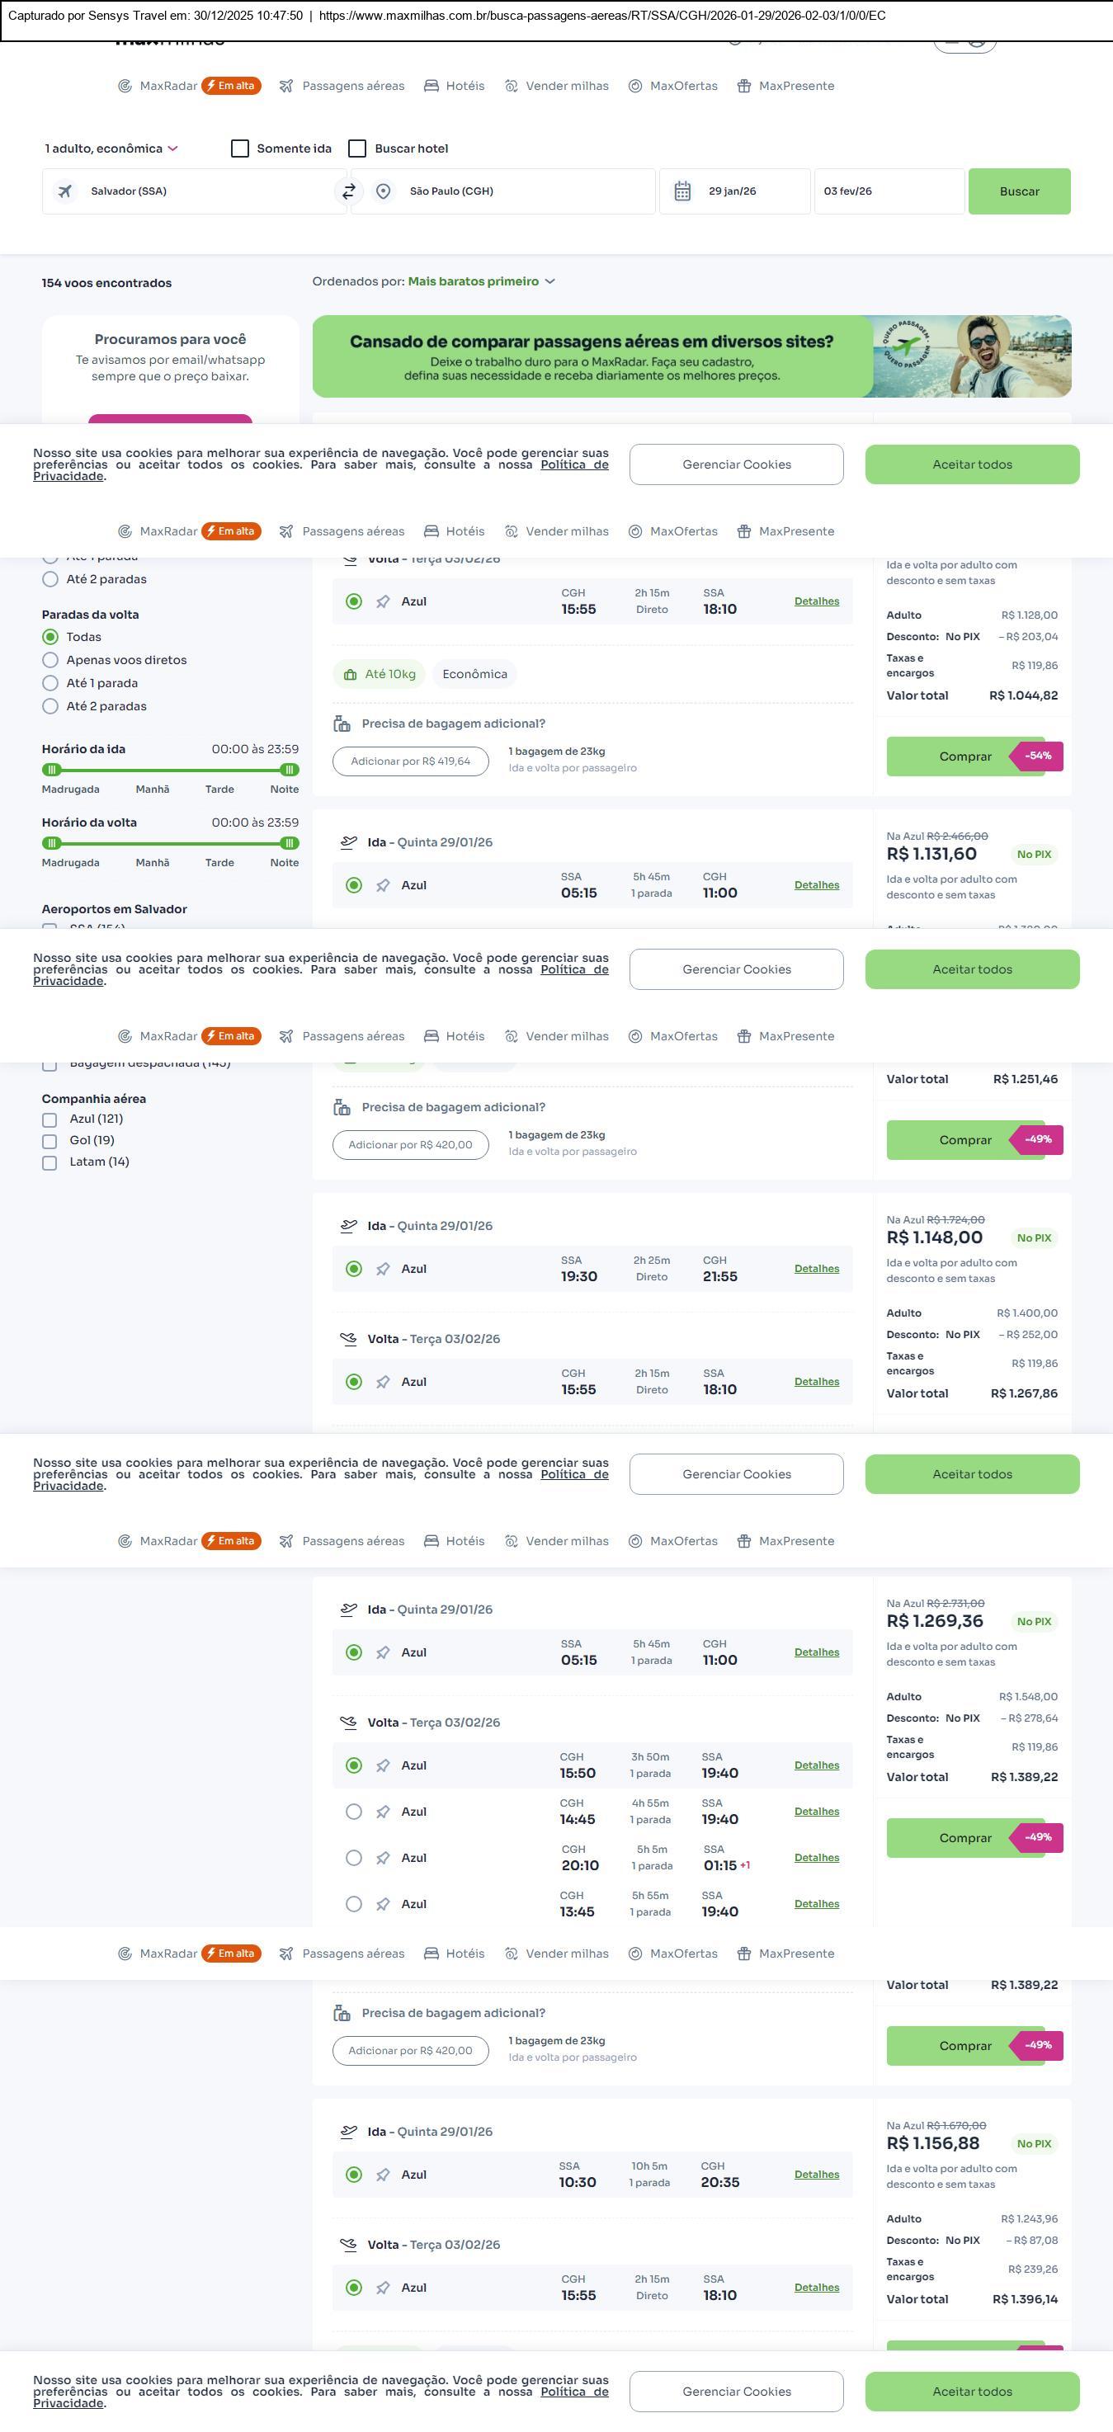This screenshot has width=1113, height=2432.
Task: Click the pin icon on the 14:45 Azul return flight
Action: 382,1812
